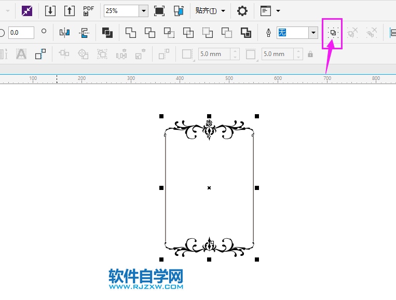Click the zoom level field showing 25%
396x300 pixels.
(x=121, y=11)
